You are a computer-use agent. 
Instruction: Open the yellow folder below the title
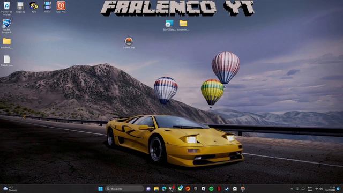[x=183, y=25]
